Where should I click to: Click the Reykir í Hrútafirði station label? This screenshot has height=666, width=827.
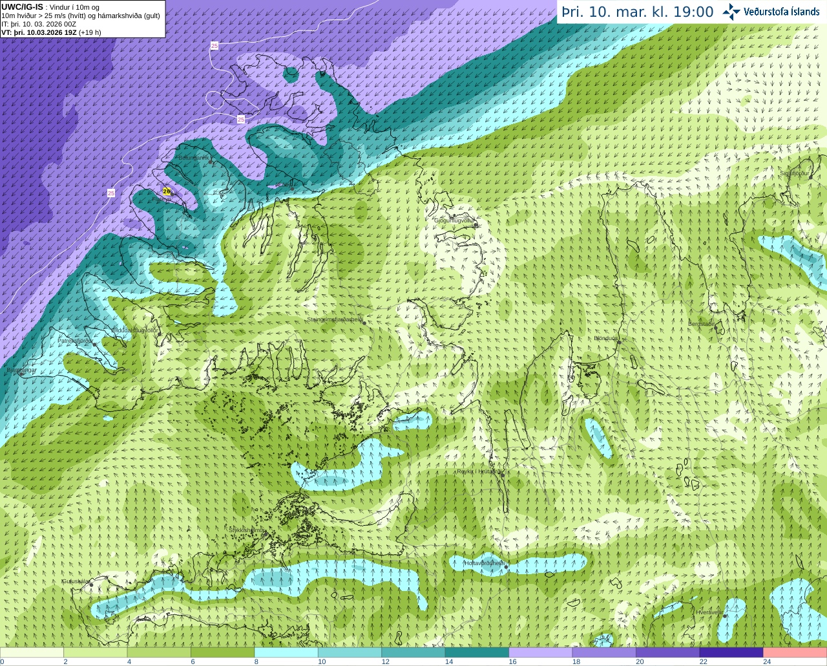(x=479, y=471)
